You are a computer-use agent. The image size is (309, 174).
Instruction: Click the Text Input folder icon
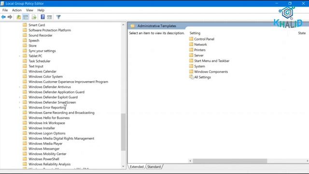[25, 66]
